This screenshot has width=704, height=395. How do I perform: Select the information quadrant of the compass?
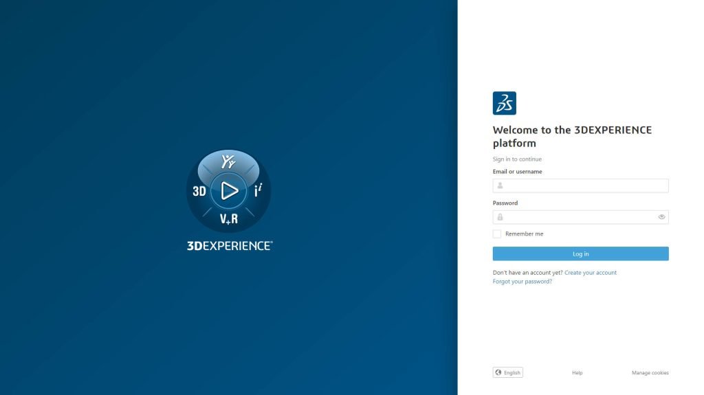pyautogui.click(x=258, y=190)
